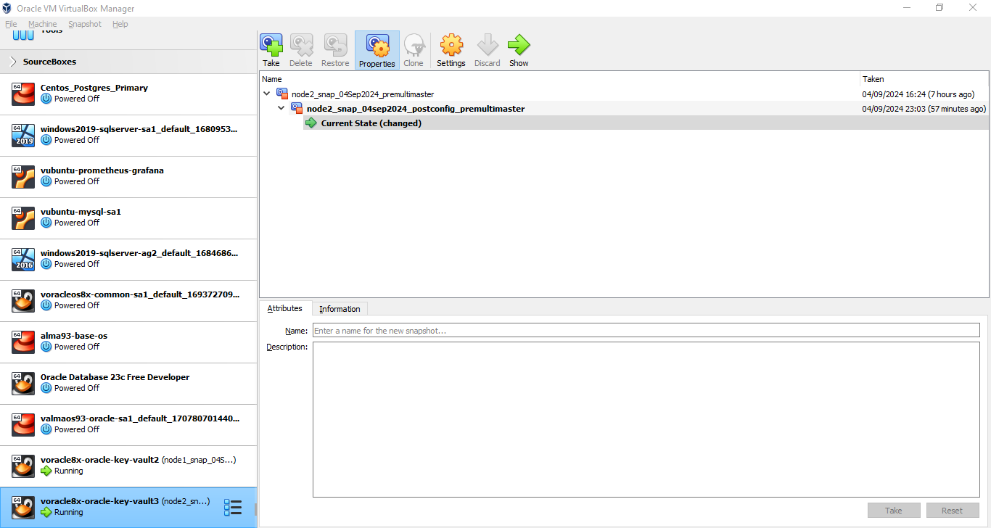This screenshot has height=528, width=991.
Task: Click the snapshot Name input field
Action: pos(646,331)
